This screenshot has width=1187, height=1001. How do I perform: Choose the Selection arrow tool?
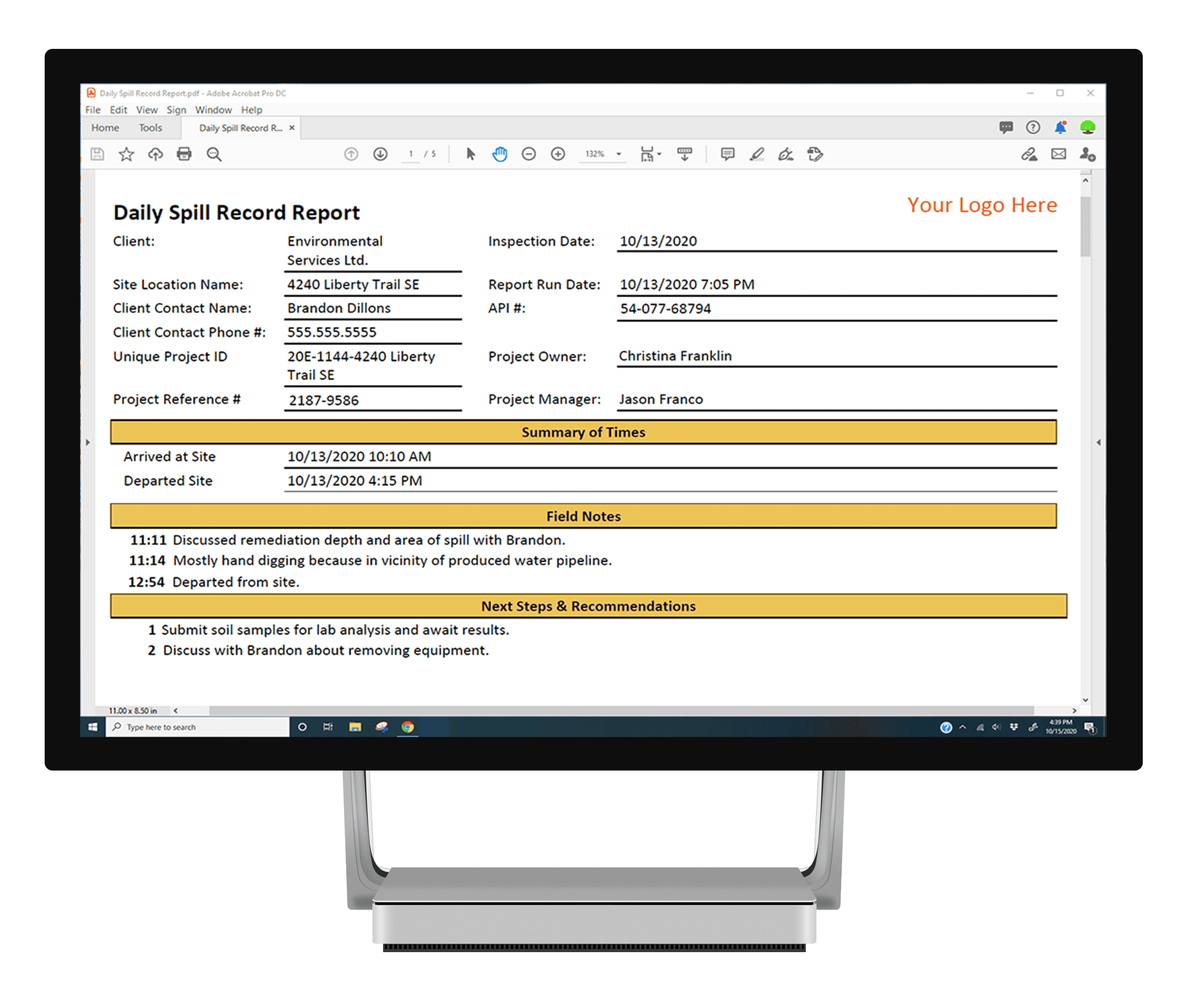(470, 154)
